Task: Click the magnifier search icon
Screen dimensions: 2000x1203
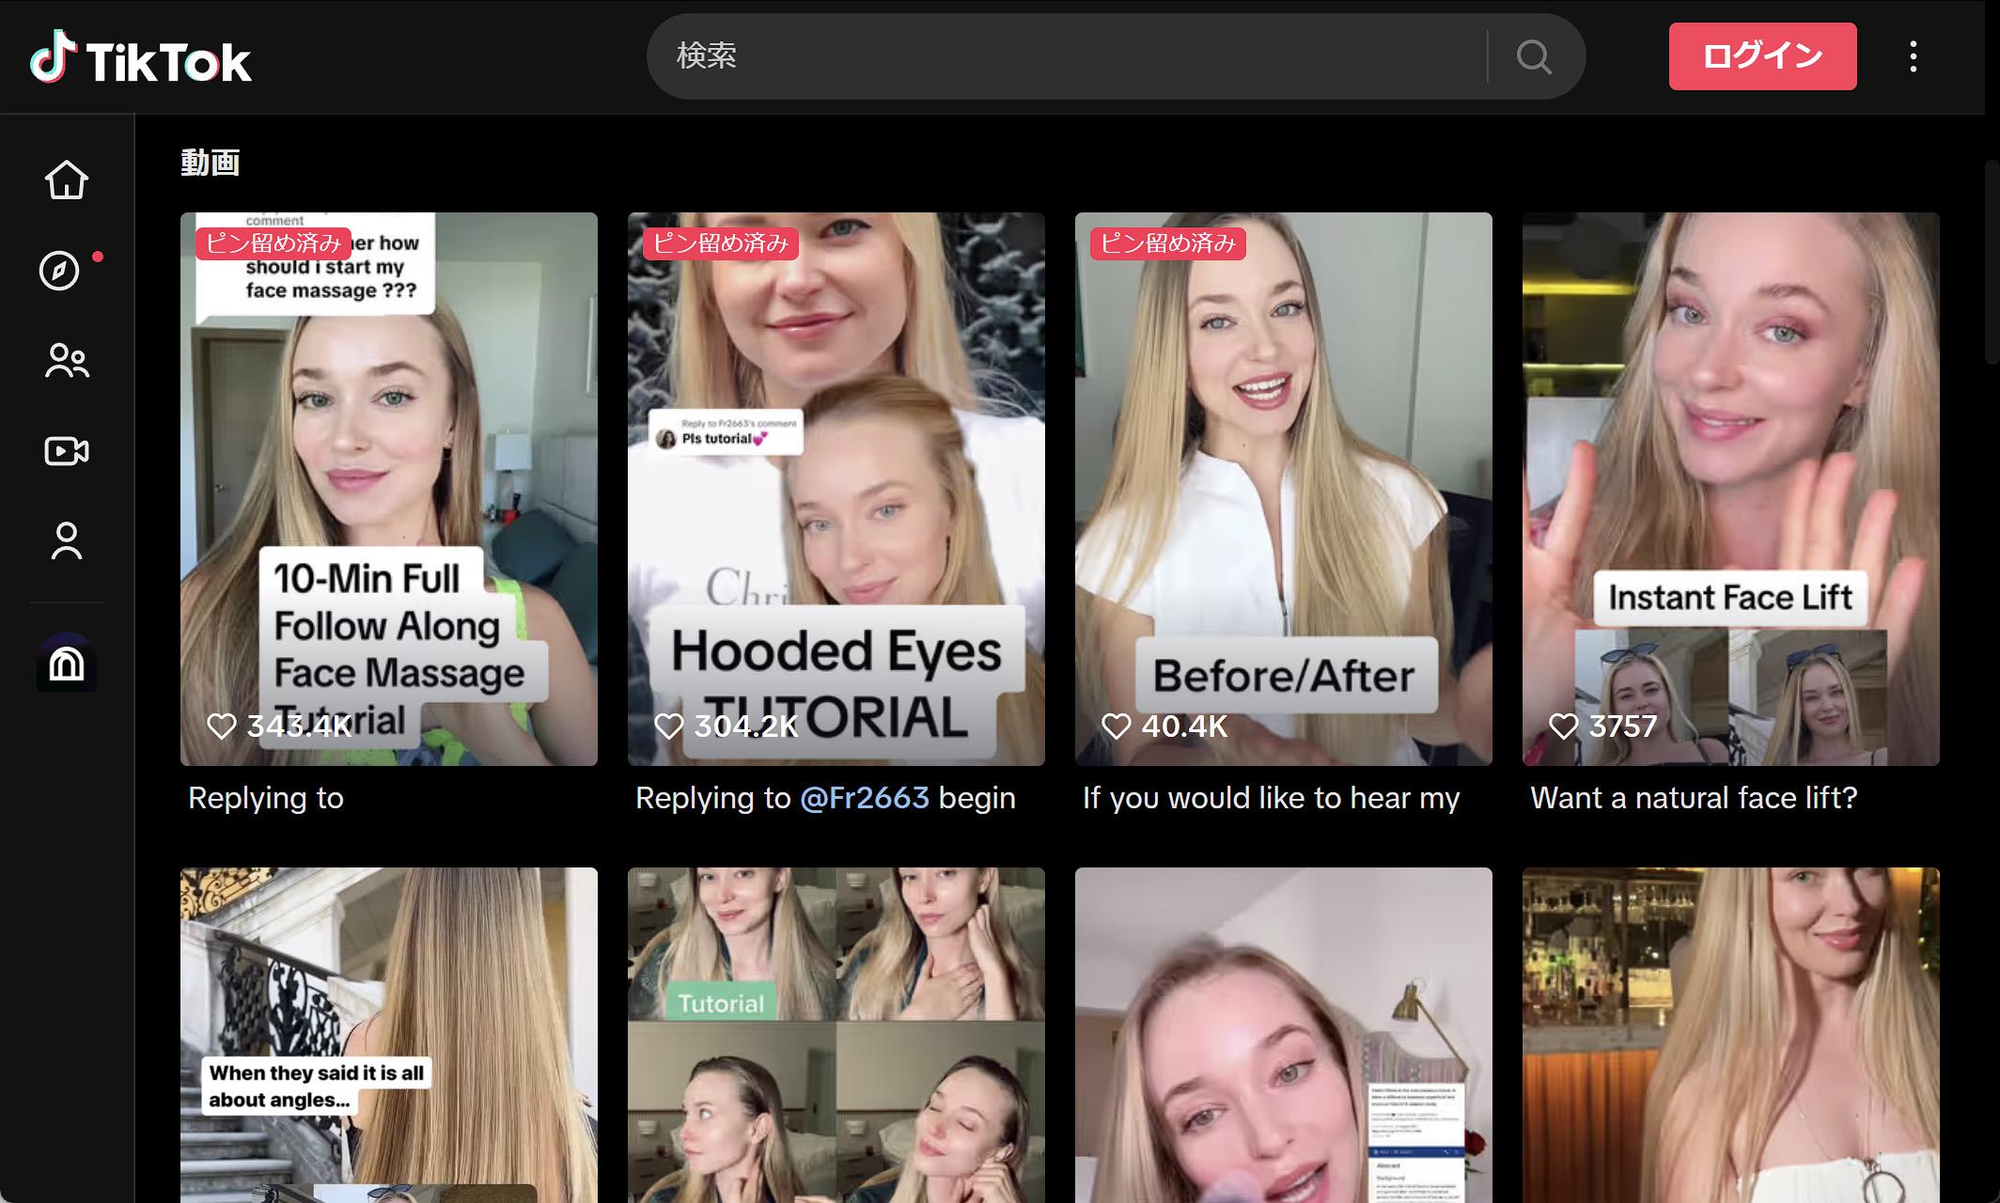Action: pos(1534,56)
